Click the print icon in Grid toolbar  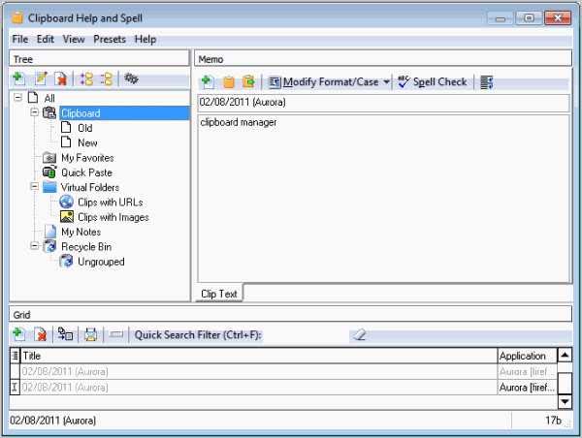point(90,335)
